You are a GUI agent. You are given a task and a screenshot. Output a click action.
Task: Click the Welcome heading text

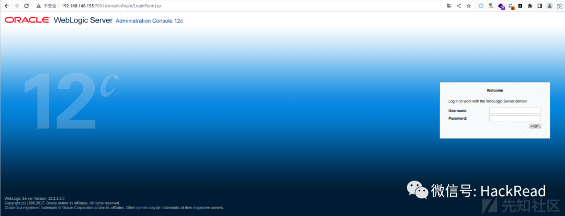(495, 90)
